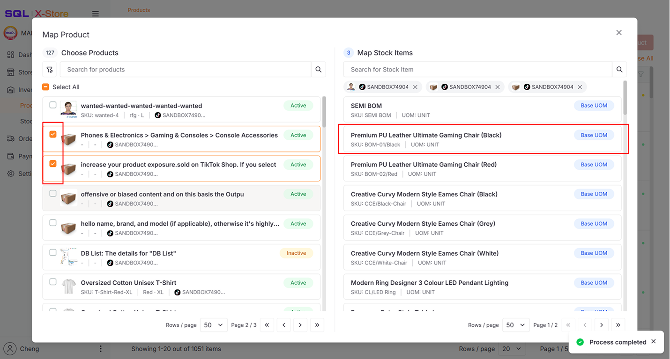
Task: Remove the first SANDBOX74904 chip
Action: [415, 87]
